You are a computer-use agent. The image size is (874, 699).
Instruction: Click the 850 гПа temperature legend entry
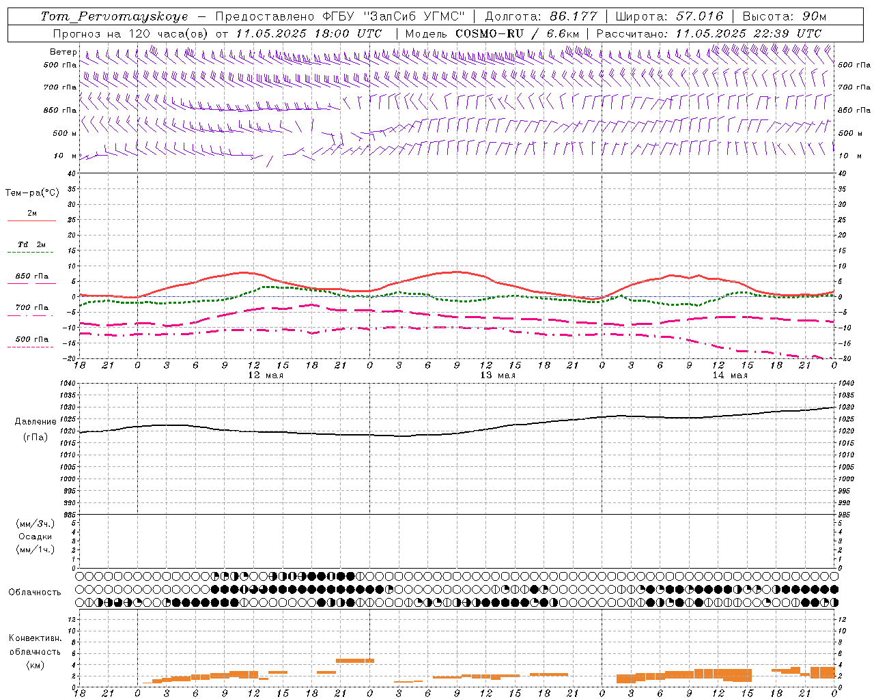click(31, 276)
